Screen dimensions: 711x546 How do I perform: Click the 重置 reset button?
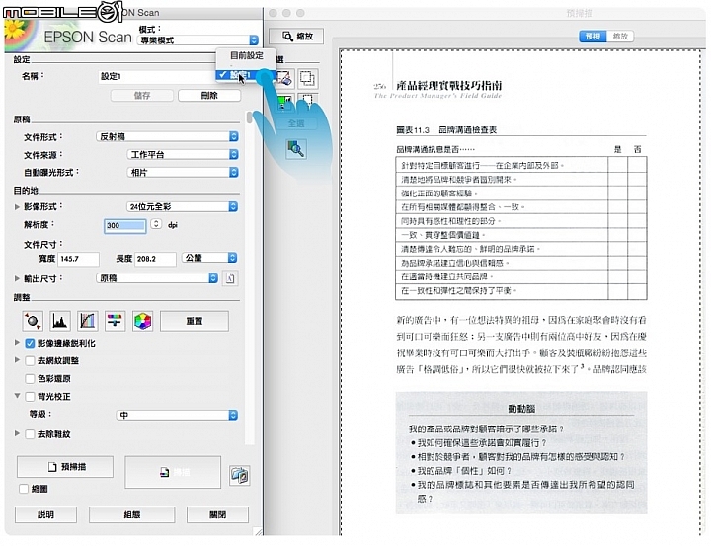pyautogui.click(x=195, y=321)
